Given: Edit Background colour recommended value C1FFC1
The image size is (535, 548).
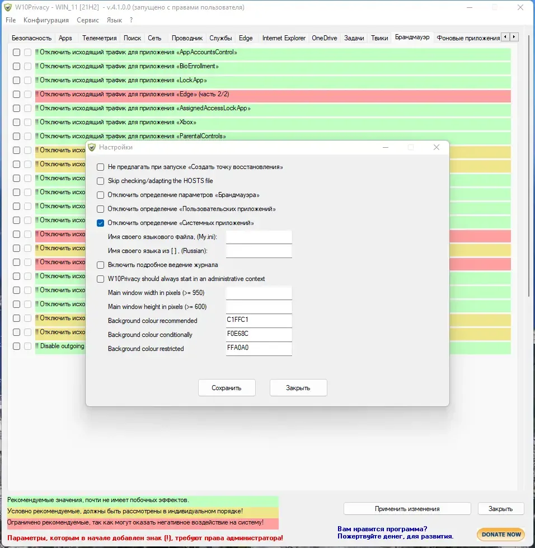Looking at the screenshot, I should (x=259, y=321).
